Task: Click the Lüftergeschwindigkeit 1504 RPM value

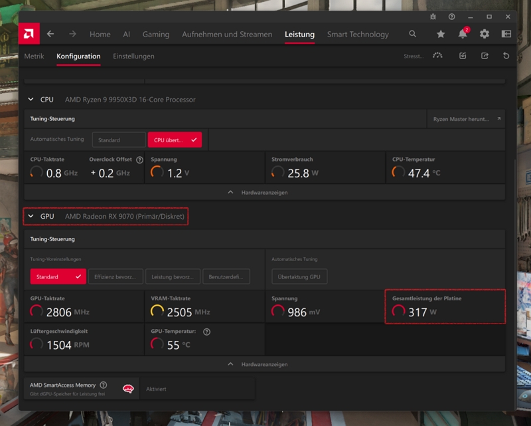Action: [68, 345]
